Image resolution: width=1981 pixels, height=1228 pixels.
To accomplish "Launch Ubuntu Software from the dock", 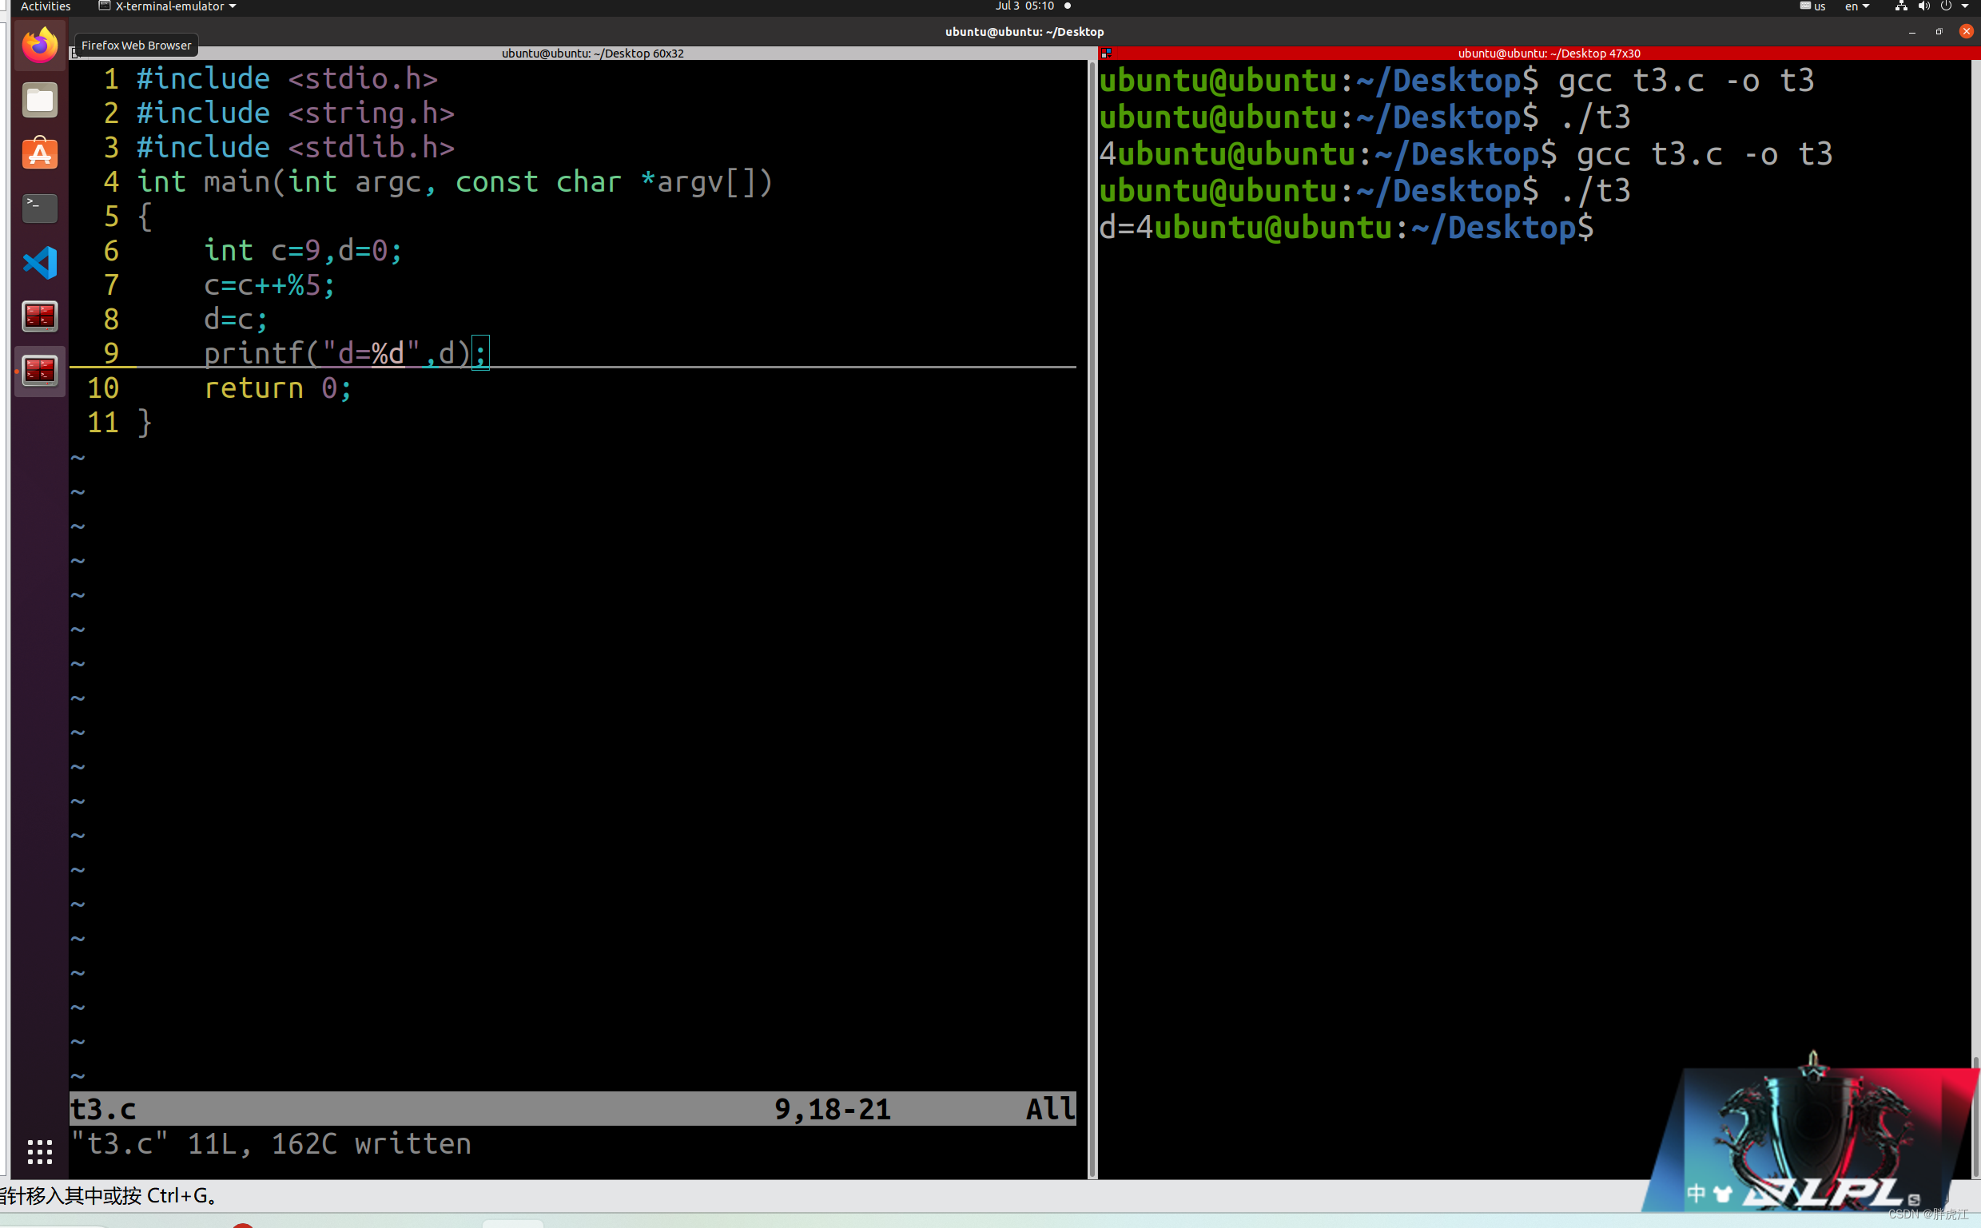I will (39, 153).
